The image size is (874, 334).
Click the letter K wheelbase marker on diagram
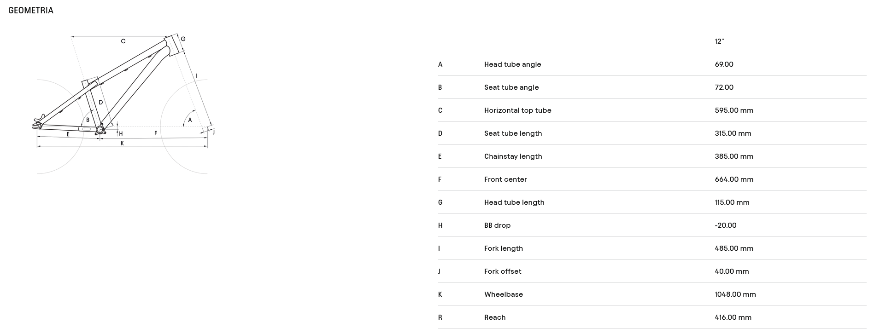coord(122,144)
